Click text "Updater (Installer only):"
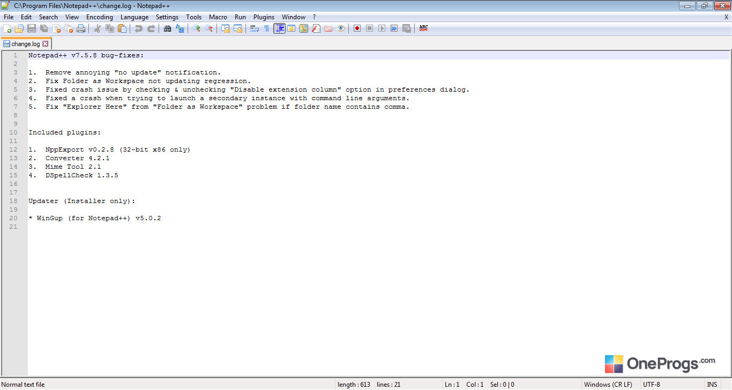 (x=82, y=201)
